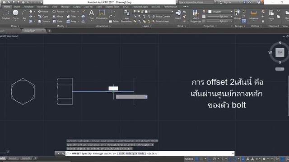Activate the Scale command
This screenshot has height=162, width=289.
coord(57,21)
